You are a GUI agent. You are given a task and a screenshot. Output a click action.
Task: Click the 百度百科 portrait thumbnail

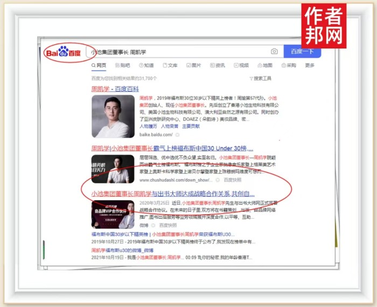(113, 116)
